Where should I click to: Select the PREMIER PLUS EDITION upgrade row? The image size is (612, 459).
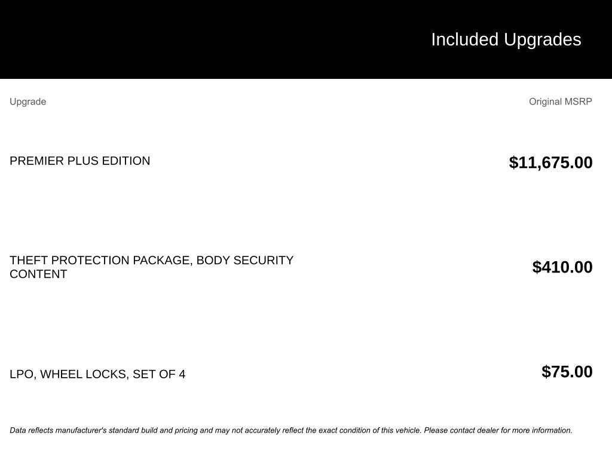(79, 161)
